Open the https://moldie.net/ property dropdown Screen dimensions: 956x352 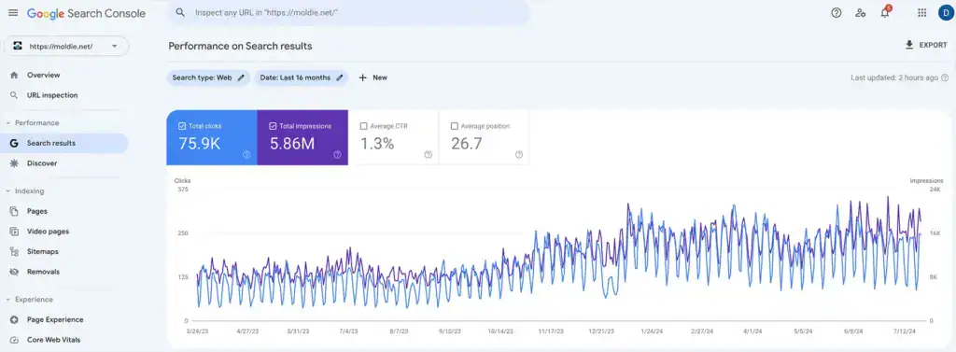[66, 47]
